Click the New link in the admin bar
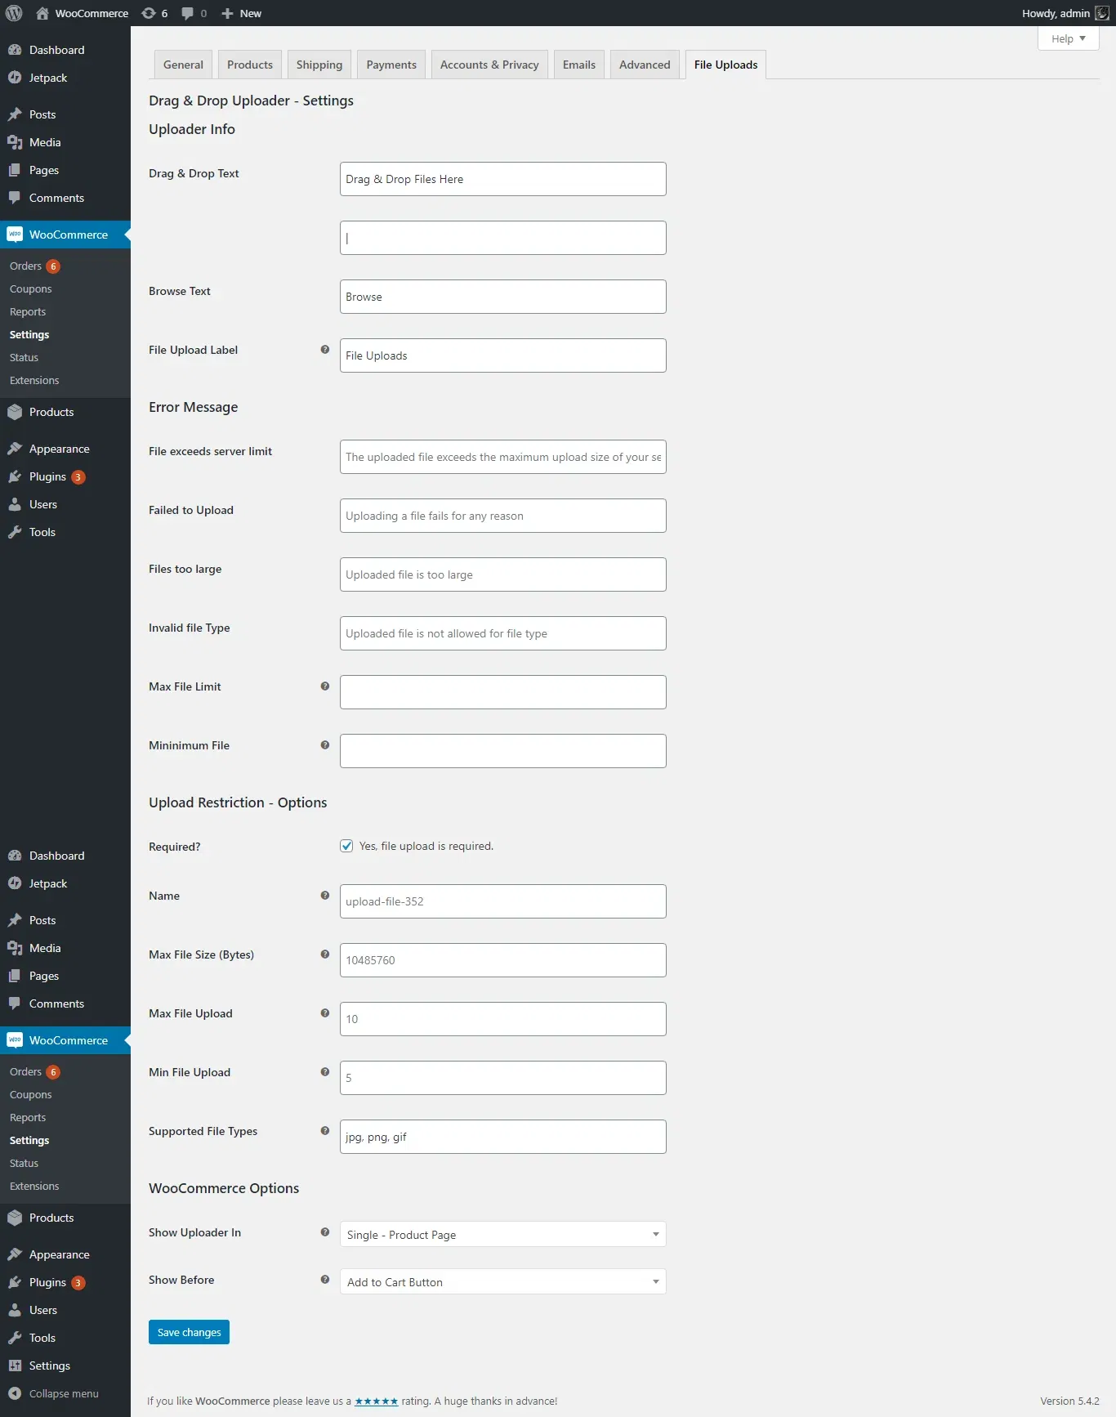The height and width of the screenshot is (1417, 1116). click(x=251, y=13)
